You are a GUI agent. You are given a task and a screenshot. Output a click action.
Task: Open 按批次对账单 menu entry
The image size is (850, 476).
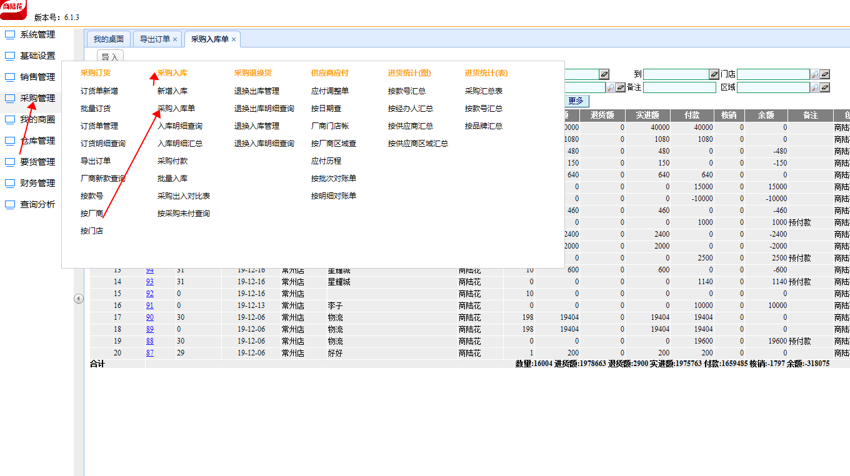click(x=334, y=179)
